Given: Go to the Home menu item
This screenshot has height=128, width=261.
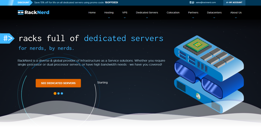Looking at the screenshot, I should point(92,12).
